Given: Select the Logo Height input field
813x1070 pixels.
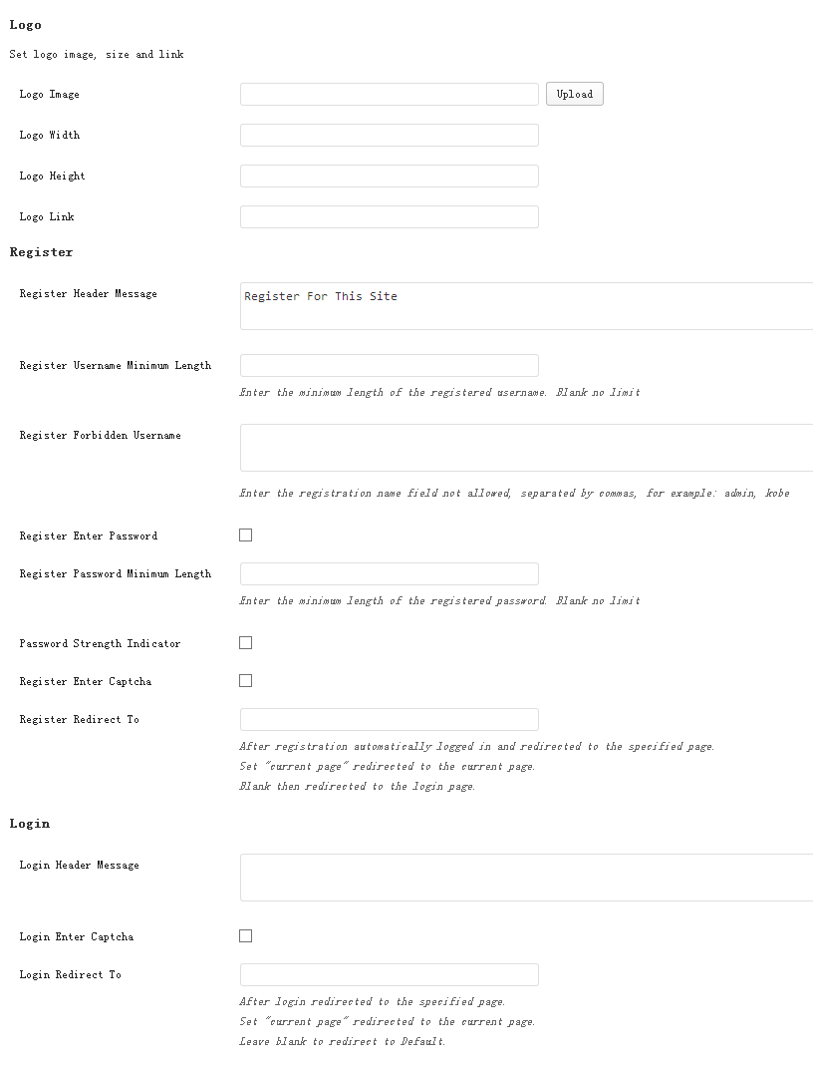Looking at the screenshot, I should tap(389, 177).
